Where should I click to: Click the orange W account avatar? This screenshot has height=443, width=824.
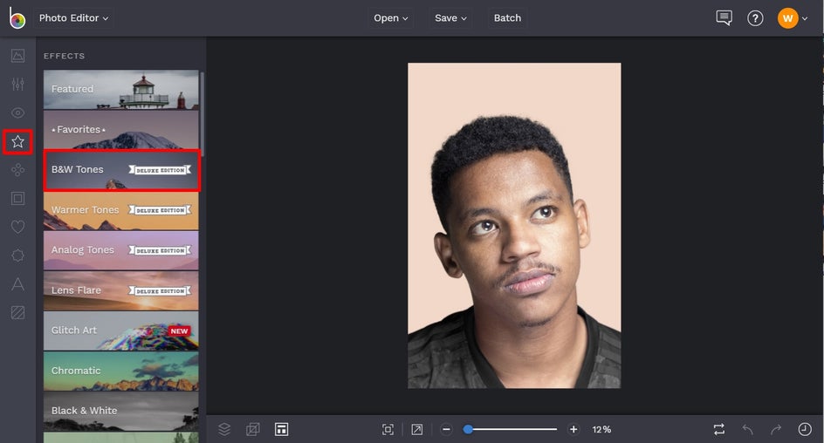787,18
